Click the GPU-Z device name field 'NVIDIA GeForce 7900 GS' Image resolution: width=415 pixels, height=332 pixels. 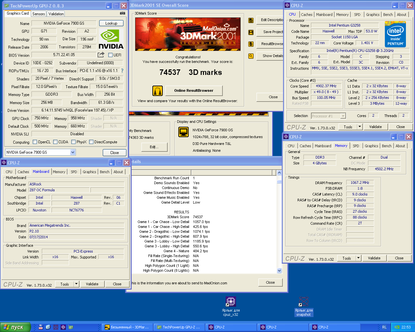coord(64,23)
